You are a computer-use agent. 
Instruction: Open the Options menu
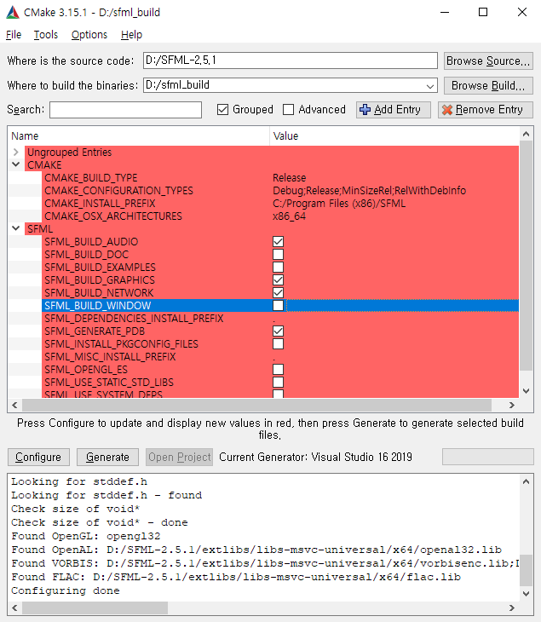coord(89,35)
